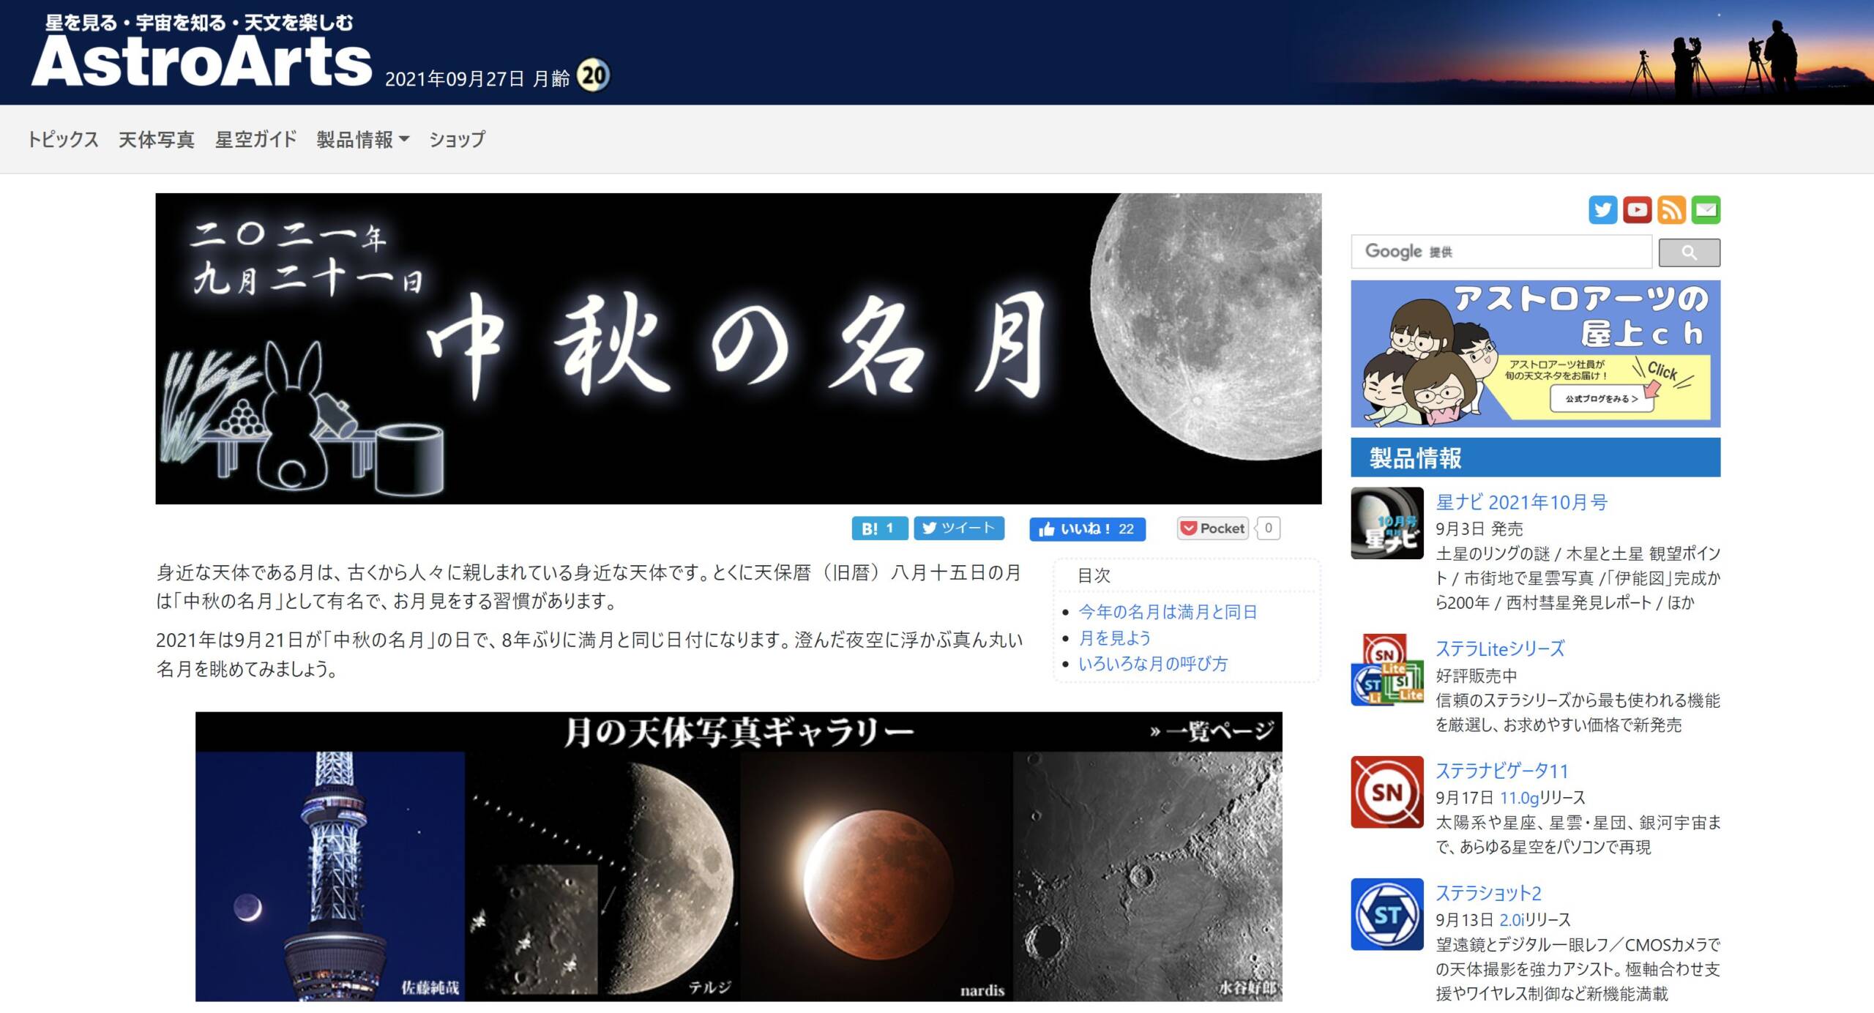
Task: Click the Stella Shot 2 ST icon
Action: coord(1386,914)
